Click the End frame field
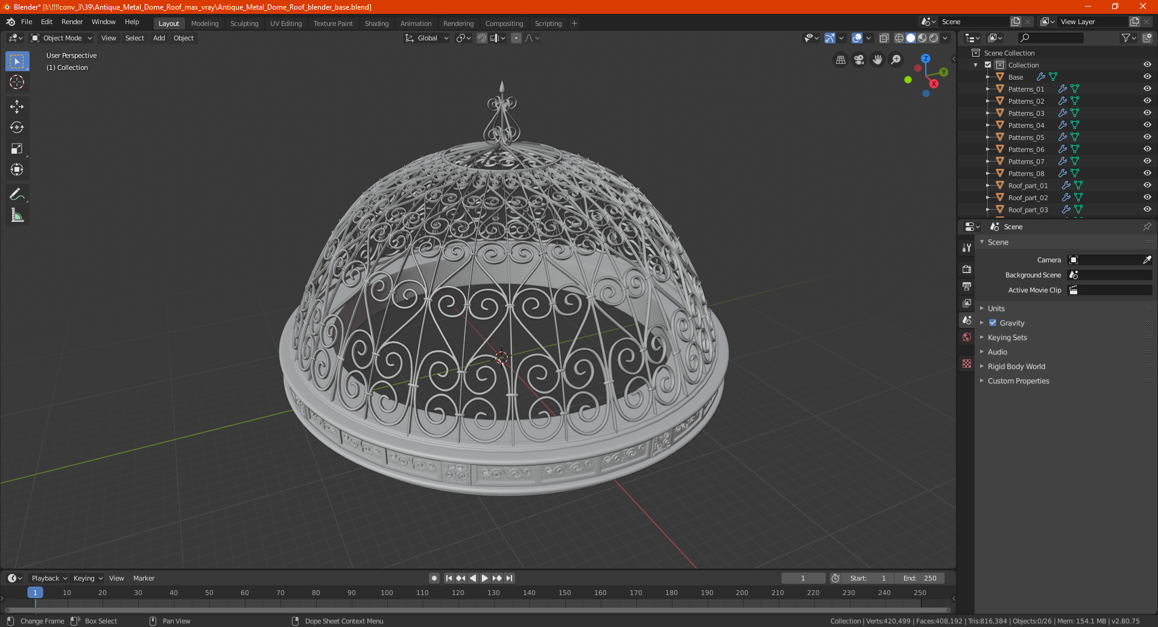The height and width of the screenshot is (627, 1158). [x=920, y=578]
